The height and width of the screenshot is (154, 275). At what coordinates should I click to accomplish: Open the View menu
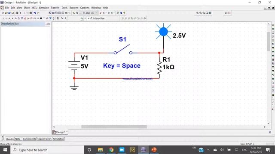[x=19, y=8]
